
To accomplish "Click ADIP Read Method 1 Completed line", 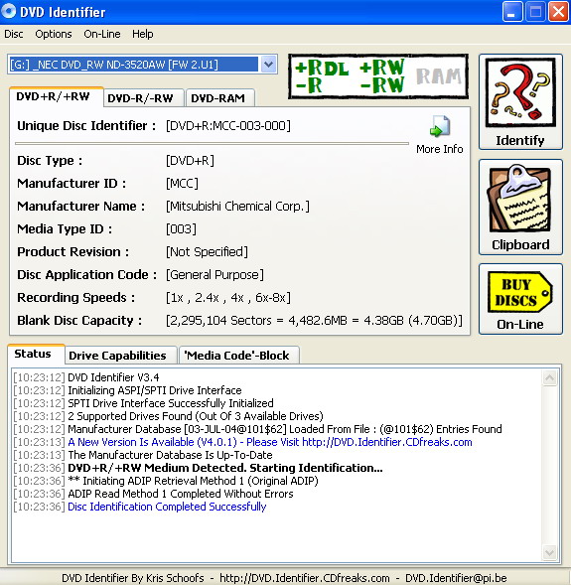I will tap(181, 494).
